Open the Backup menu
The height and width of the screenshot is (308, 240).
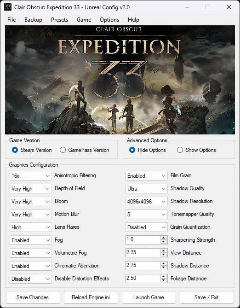point(33,20)
